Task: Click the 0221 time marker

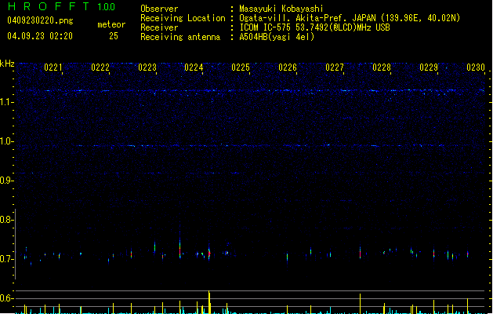Action: [x=53, y=68]
